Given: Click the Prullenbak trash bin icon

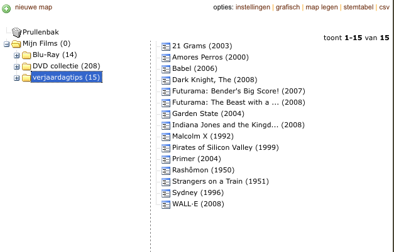Looking at the screenshot, I should 16,32.
